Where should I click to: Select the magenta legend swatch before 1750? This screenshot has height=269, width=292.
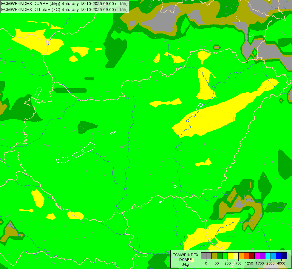(257, 256)
